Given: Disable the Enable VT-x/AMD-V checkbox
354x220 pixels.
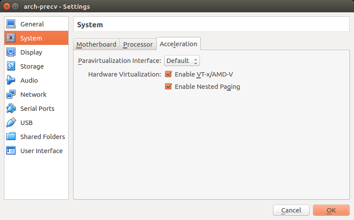Looking at the screenshot, I should [x=169, y=74].
